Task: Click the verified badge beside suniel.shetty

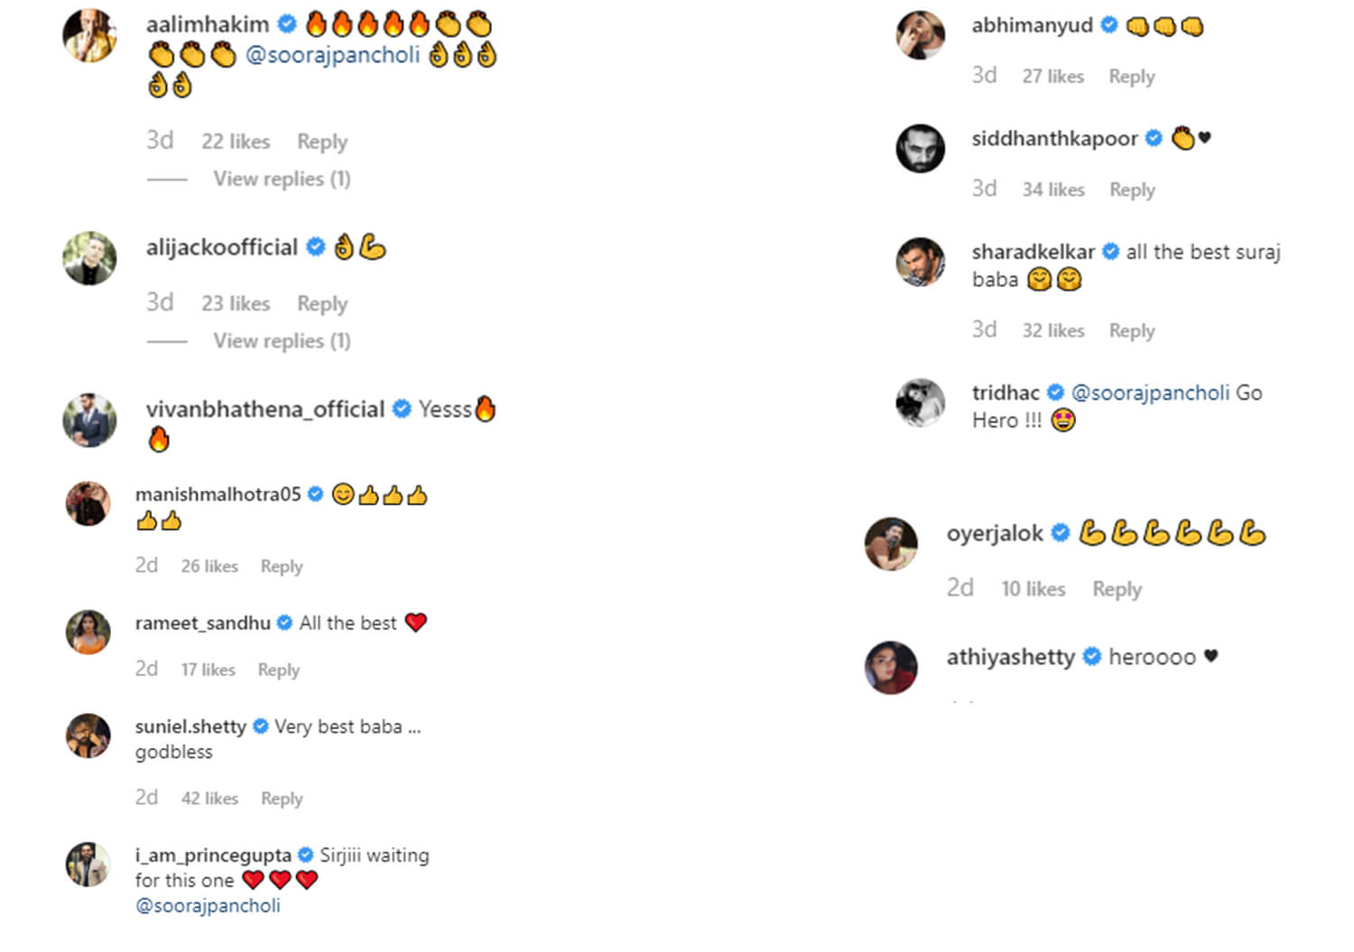Action: 261,726
